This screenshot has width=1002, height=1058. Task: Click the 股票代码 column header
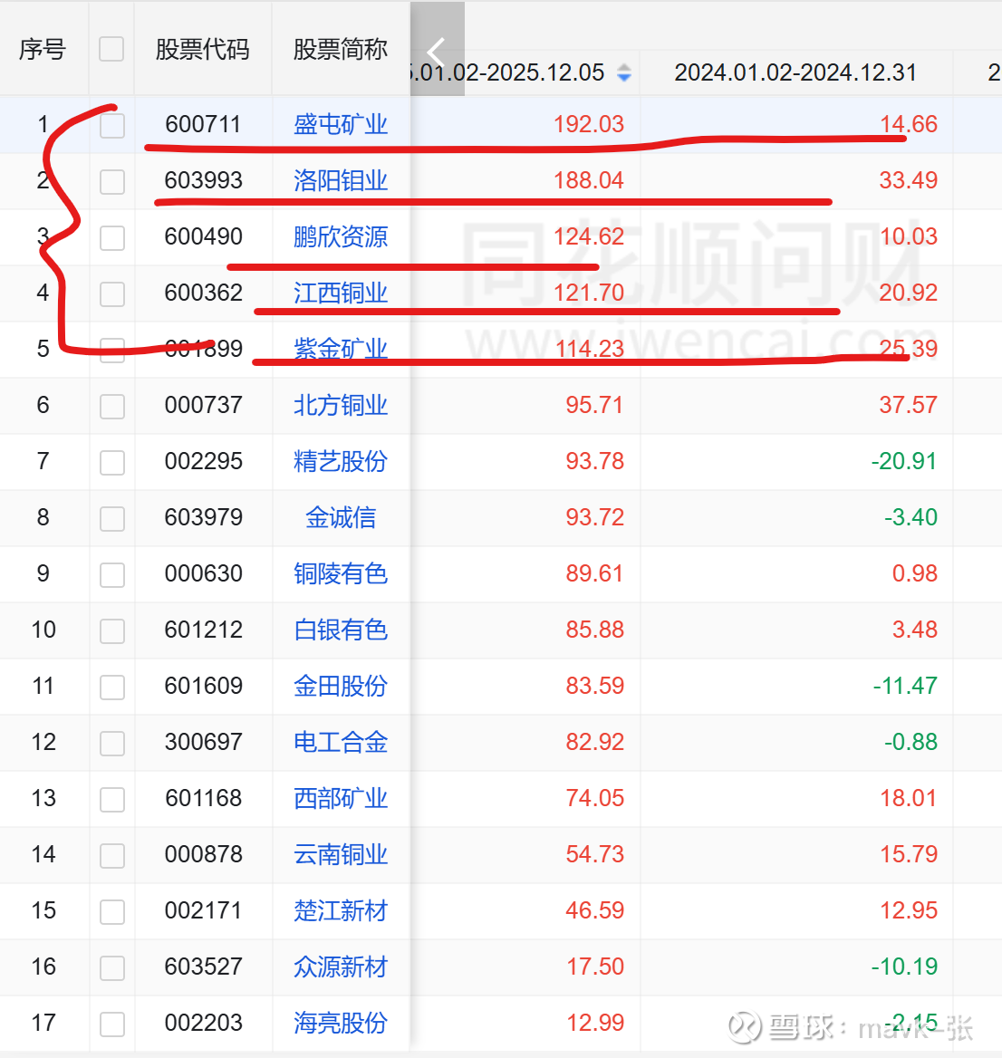(203, 49)
